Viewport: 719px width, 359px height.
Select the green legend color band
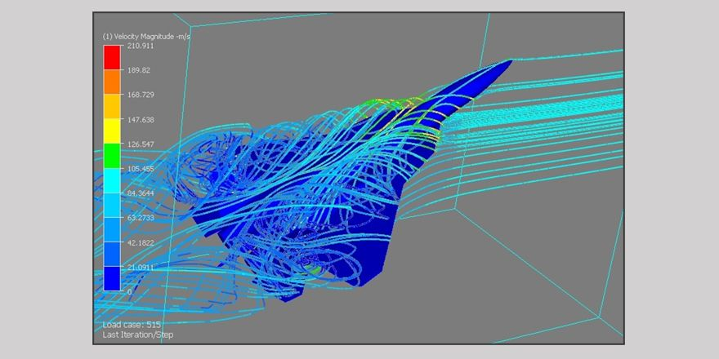pyautogui.click(x=111, y=156)
